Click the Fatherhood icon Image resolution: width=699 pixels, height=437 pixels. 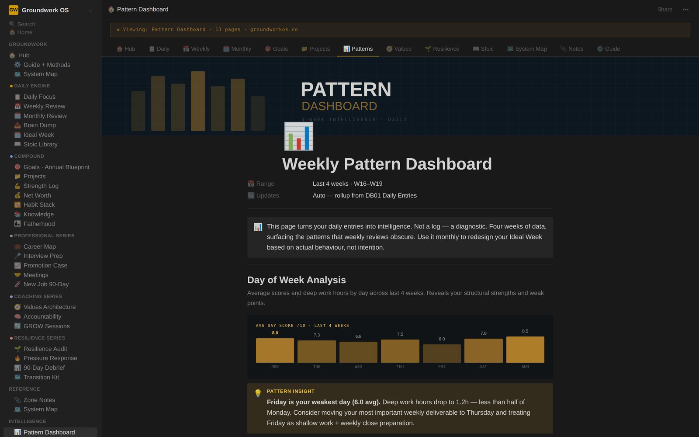click(x=17, y=224)
